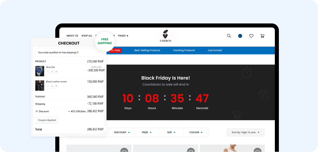Image resolution: width=318 pixels, height=152 pixels.
Task: Select the On Sale tab
Action: [x=115, y=50]
